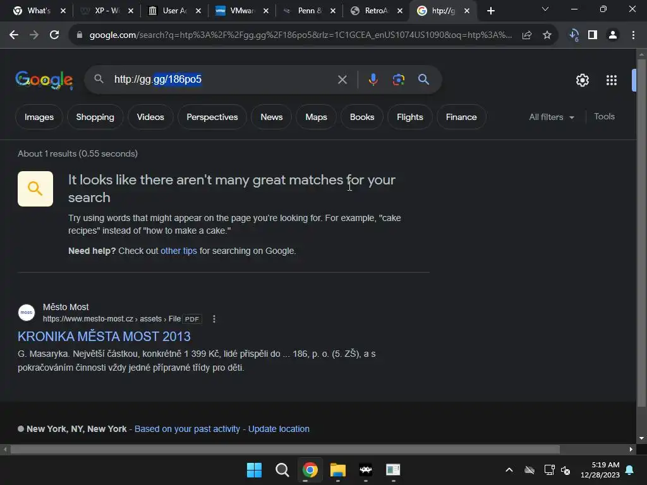Screen dimensions: 647x485
Task: Click scroll-down arrow of vertical scrollbar
Action: 641,438
